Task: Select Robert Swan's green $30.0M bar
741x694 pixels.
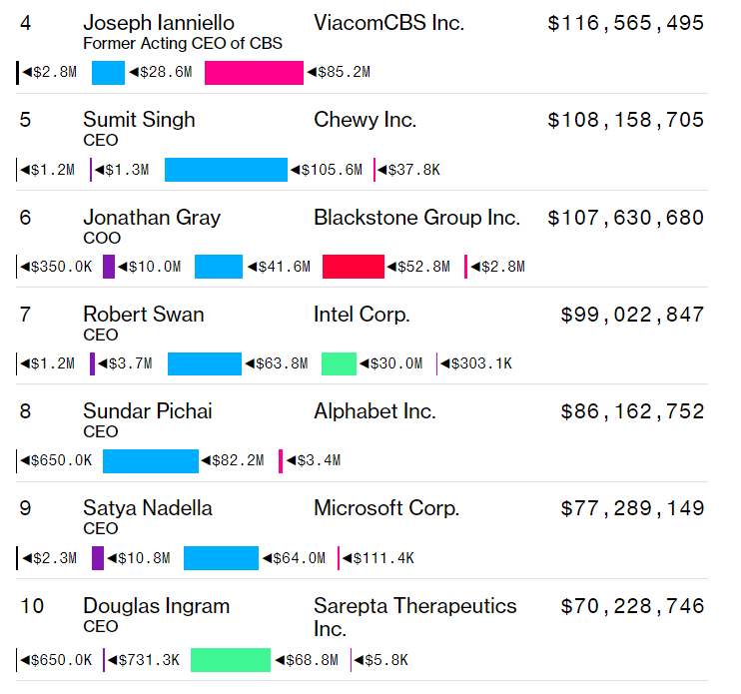Action: coord(339,363)
